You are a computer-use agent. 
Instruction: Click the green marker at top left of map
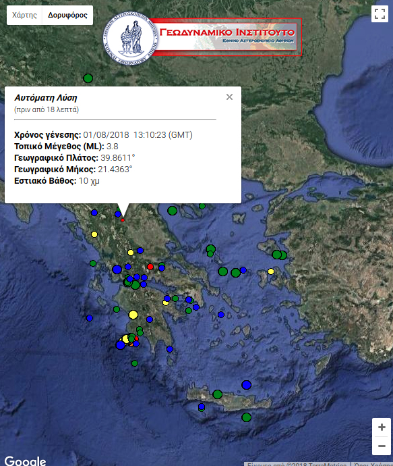88,78
